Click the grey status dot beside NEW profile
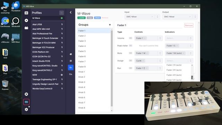Image resolution: width=222 pixels, height=125 pixels. click(x=62, y=75)
